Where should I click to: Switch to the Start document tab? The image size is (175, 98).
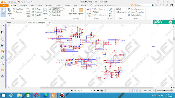[9, 23]
